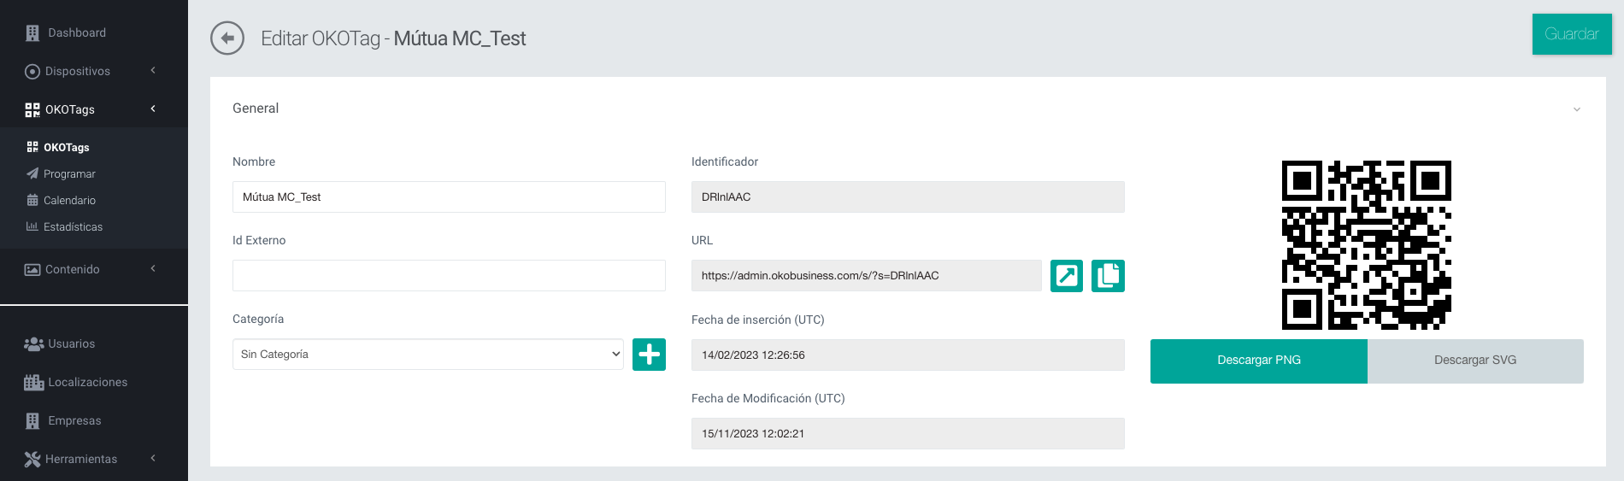
Task: Focus the Id Externo input field
Action: pyautogui.click(x=449, y=275)
